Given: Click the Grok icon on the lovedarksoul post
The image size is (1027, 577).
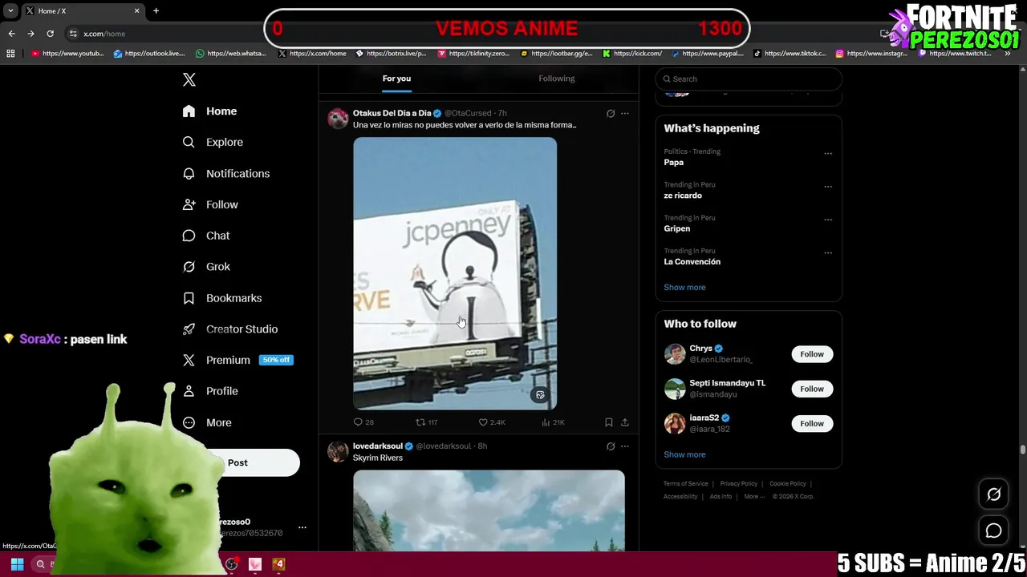Looking at the screenshot, I should coord(611,446).
